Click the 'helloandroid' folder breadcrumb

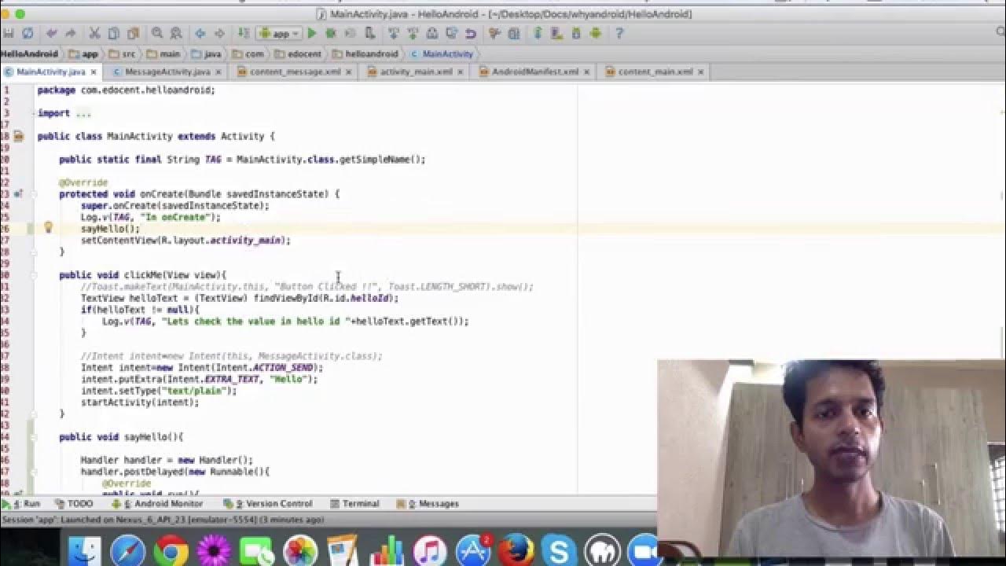365,54
